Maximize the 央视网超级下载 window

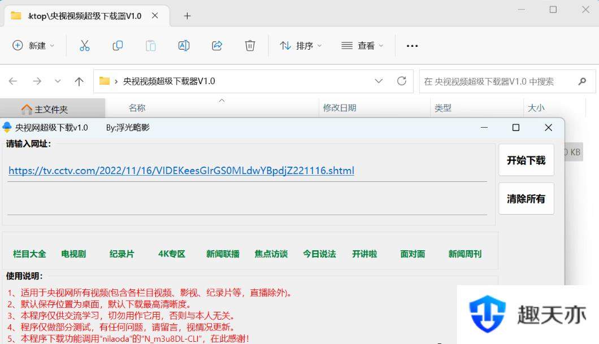[x=516, y=128]
